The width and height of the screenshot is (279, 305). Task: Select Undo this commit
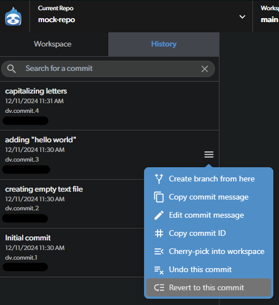click(x=209, y=269)
